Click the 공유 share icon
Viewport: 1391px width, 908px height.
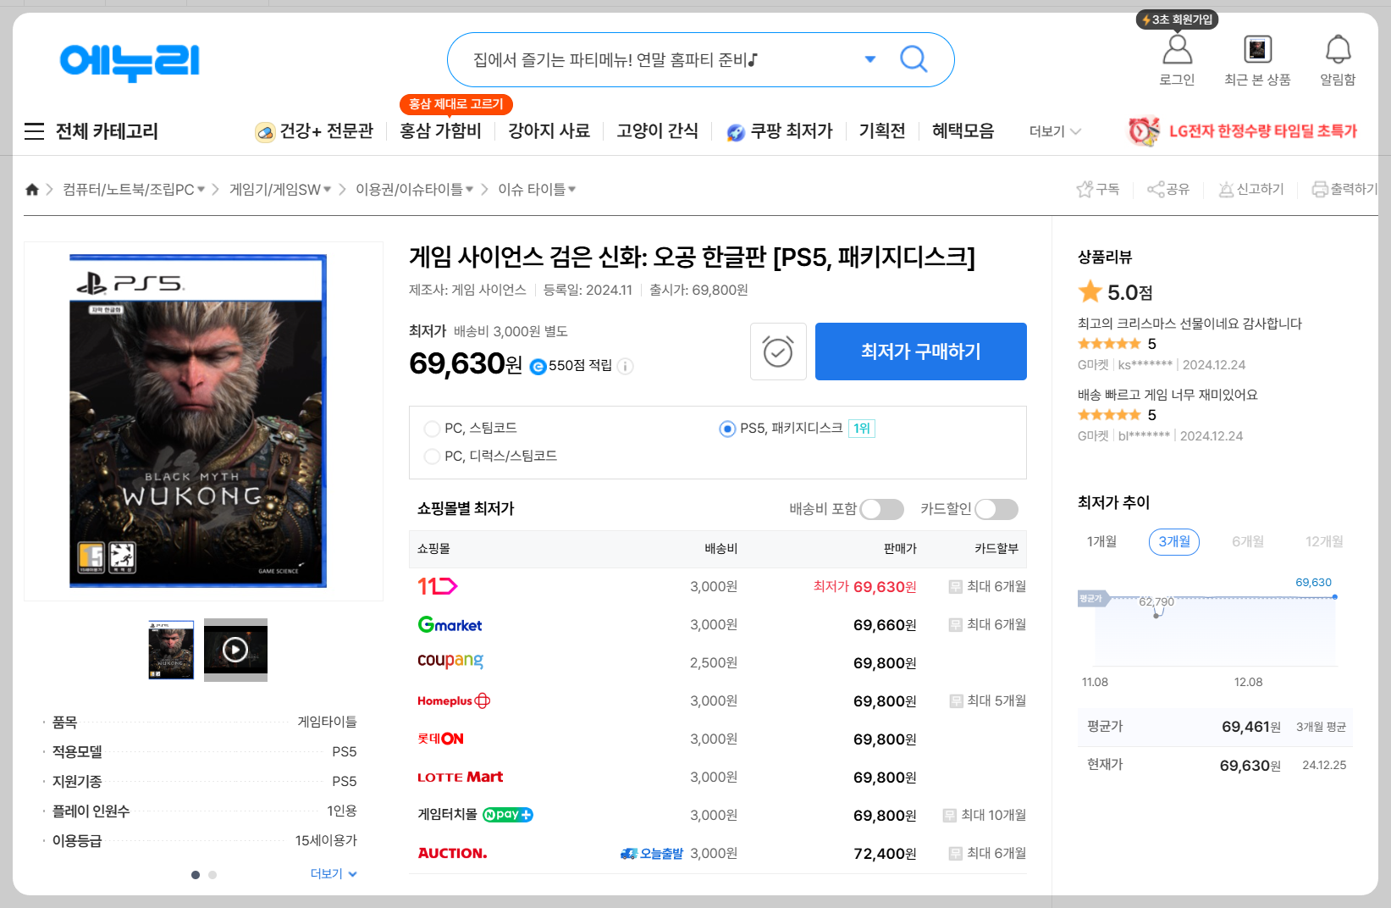pyautogui.click(x=1156, y=189)
